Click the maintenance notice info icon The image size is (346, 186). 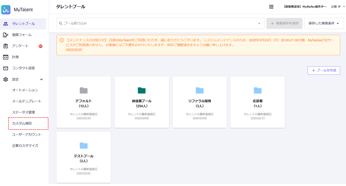click(61, 40)
